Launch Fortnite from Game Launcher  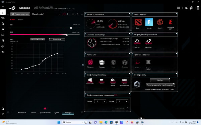[149, 22]
